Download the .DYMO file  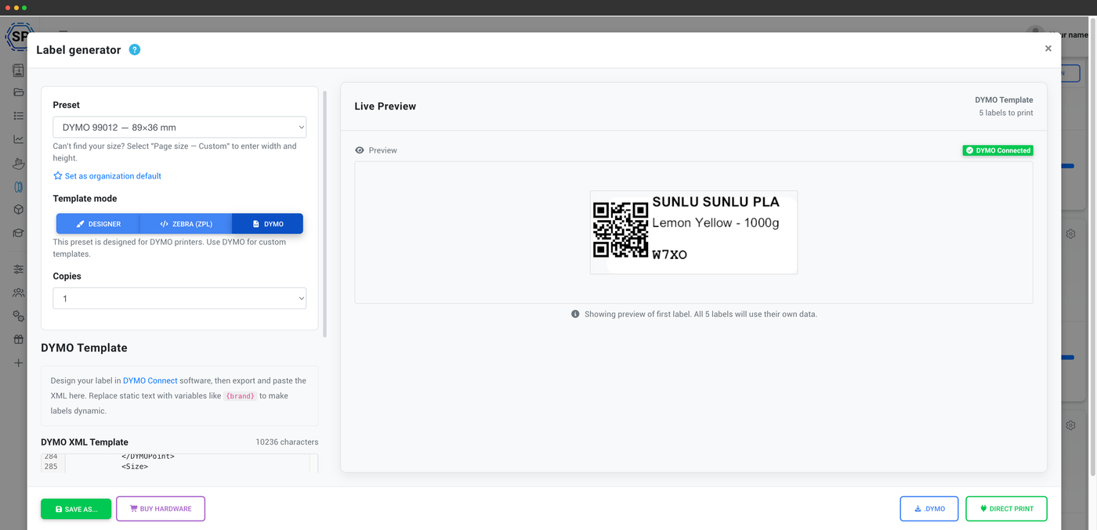point(929,509)
